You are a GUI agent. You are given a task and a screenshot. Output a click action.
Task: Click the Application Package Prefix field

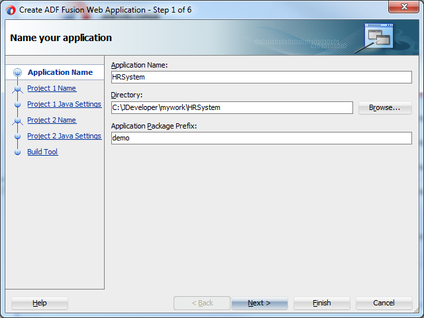262,138
